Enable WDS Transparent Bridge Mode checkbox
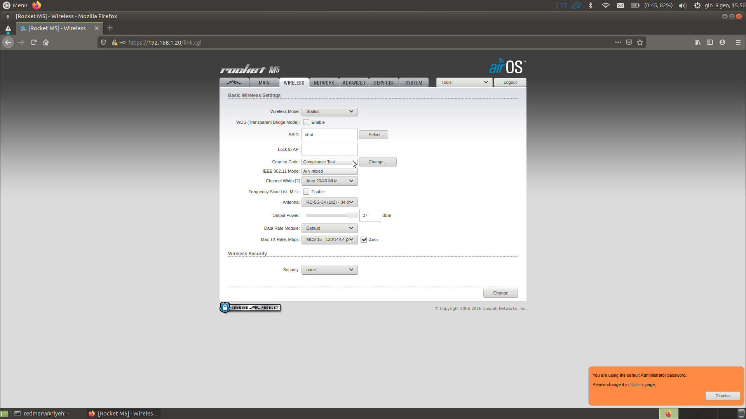The height and width of the screenshot is (419, 746). coord(306,122)
